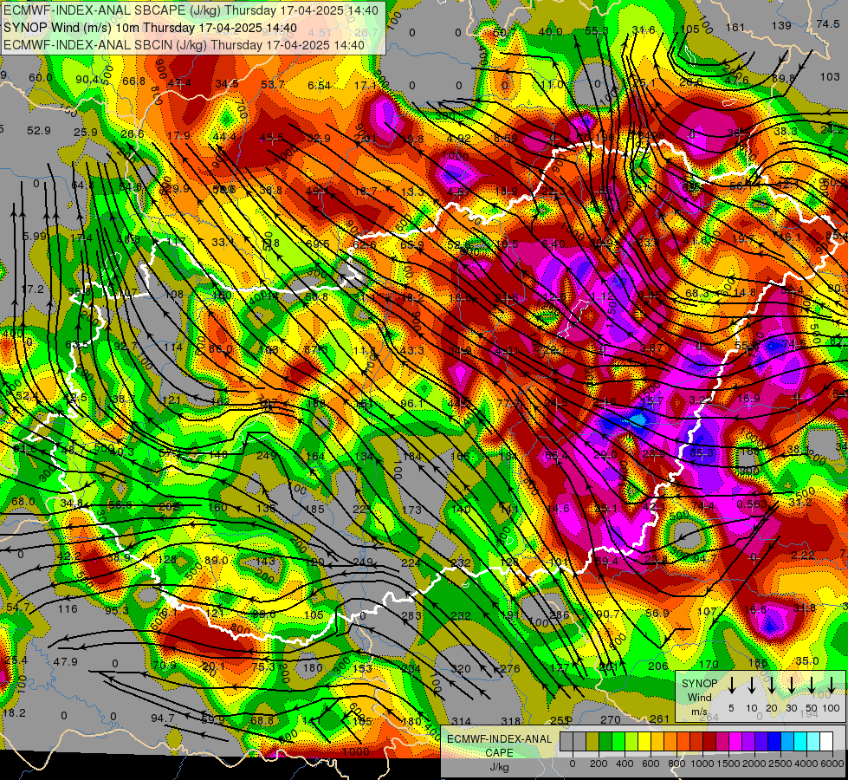Click the J/kg unit label in the legend
848x780 pixels.
coord(499,767)
